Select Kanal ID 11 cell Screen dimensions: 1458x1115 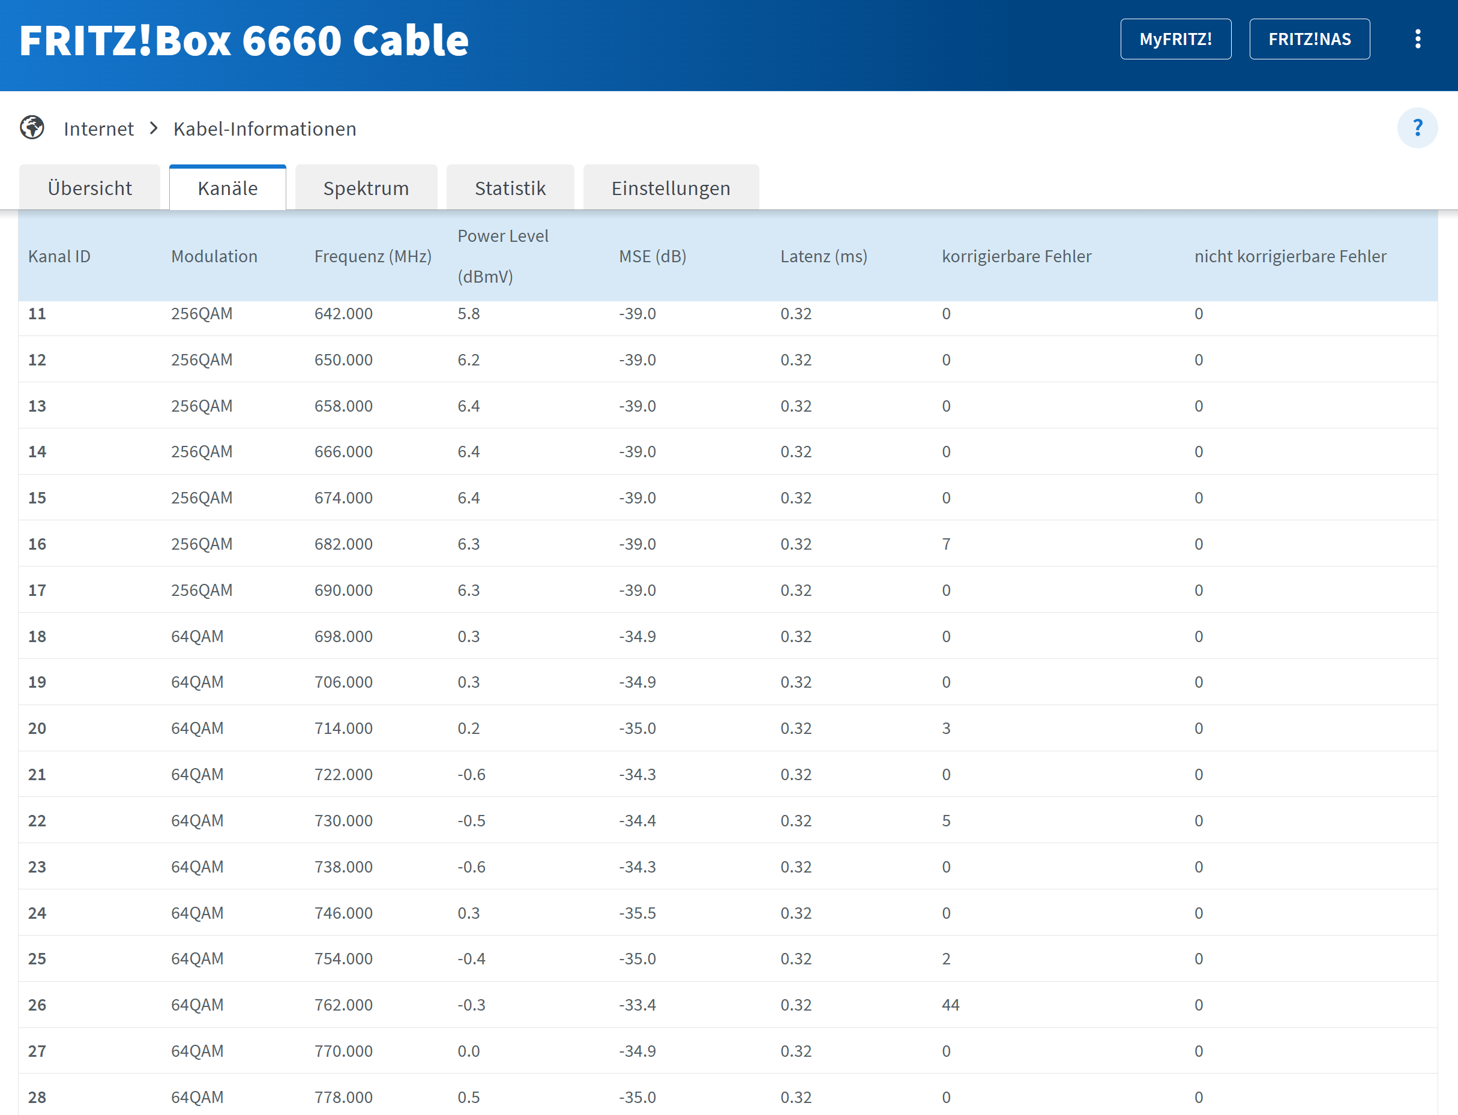pyautogui.click(x=37, y=313)
